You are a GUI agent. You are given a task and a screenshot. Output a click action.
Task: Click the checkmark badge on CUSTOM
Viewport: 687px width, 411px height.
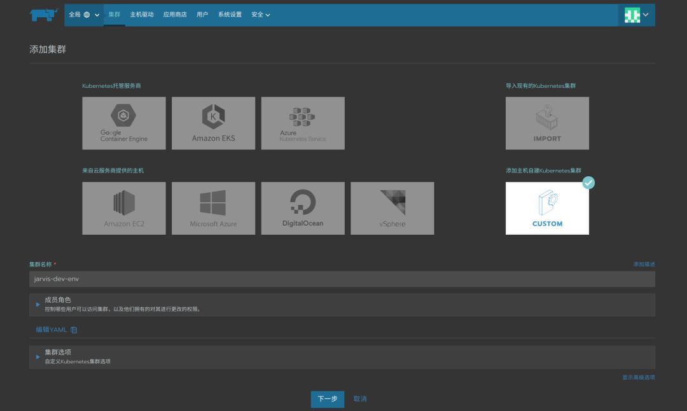coord(588,183)
